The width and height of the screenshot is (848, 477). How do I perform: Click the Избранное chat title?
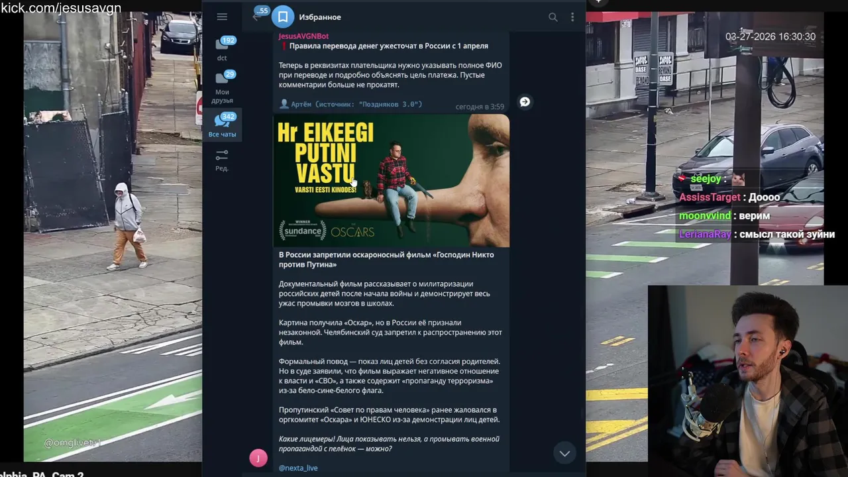point(320,17)
